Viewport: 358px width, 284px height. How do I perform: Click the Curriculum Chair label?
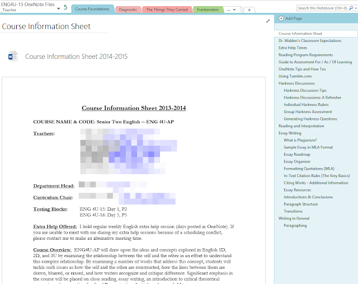click(x=53, y=197)
